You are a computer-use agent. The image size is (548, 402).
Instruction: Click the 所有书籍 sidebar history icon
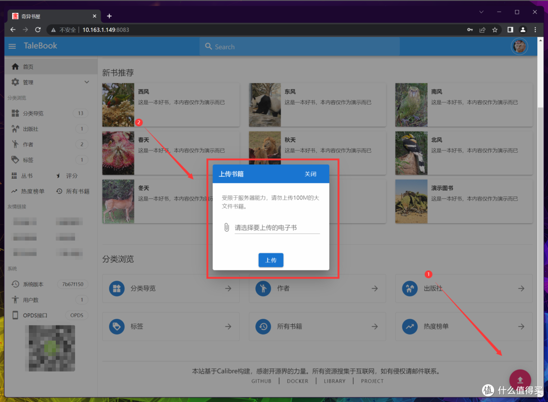[x=59, y=191]
